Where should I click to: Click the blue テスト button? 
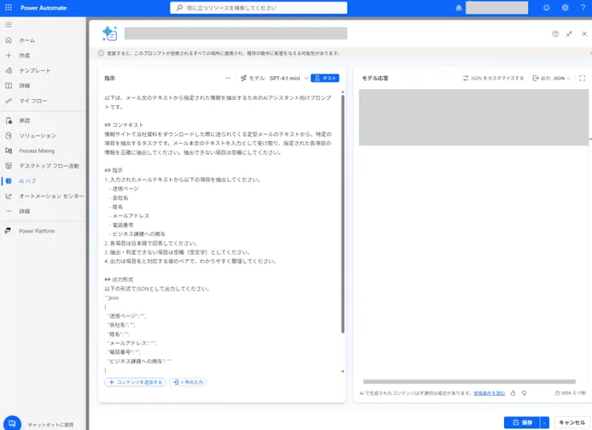325,78
